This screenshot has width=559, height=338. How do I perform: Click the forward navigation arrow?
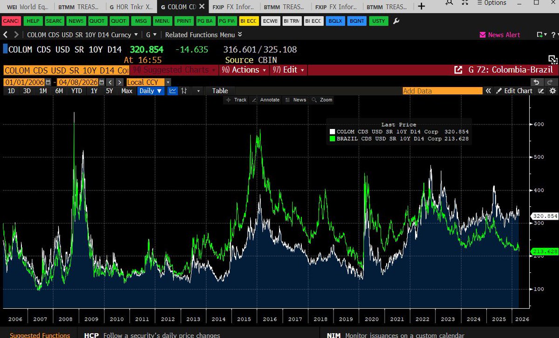pyautogui.click(x=16, y=34)
